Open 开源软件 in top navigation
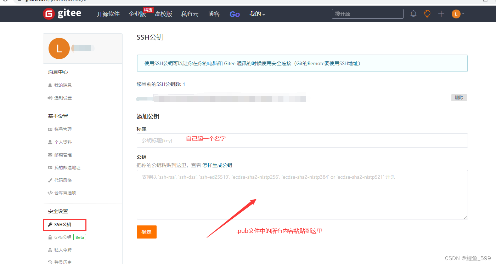Viewport: 496px width, 264px height. point(108,14)
